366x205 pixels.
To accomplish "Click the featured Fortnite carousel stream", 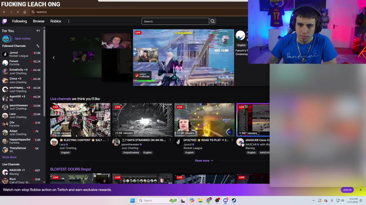I will tap(184, 58).
